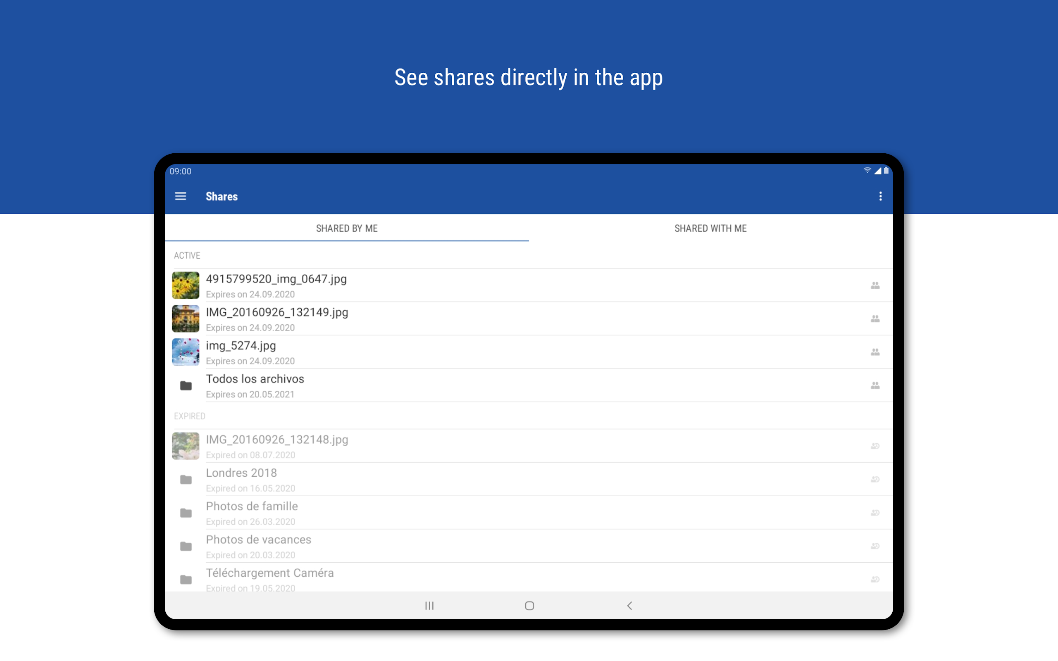Image resolution: width=1058 pixels, height=661 pixels.
Task: Click share people icon for Todos los archivos
Action: coord(875,385)
